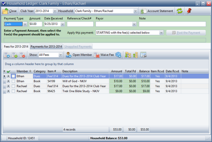Click the print grid icon in fees toolbar
The width and height of the screenshot is (212, 142).
click(x=143, y=55)
